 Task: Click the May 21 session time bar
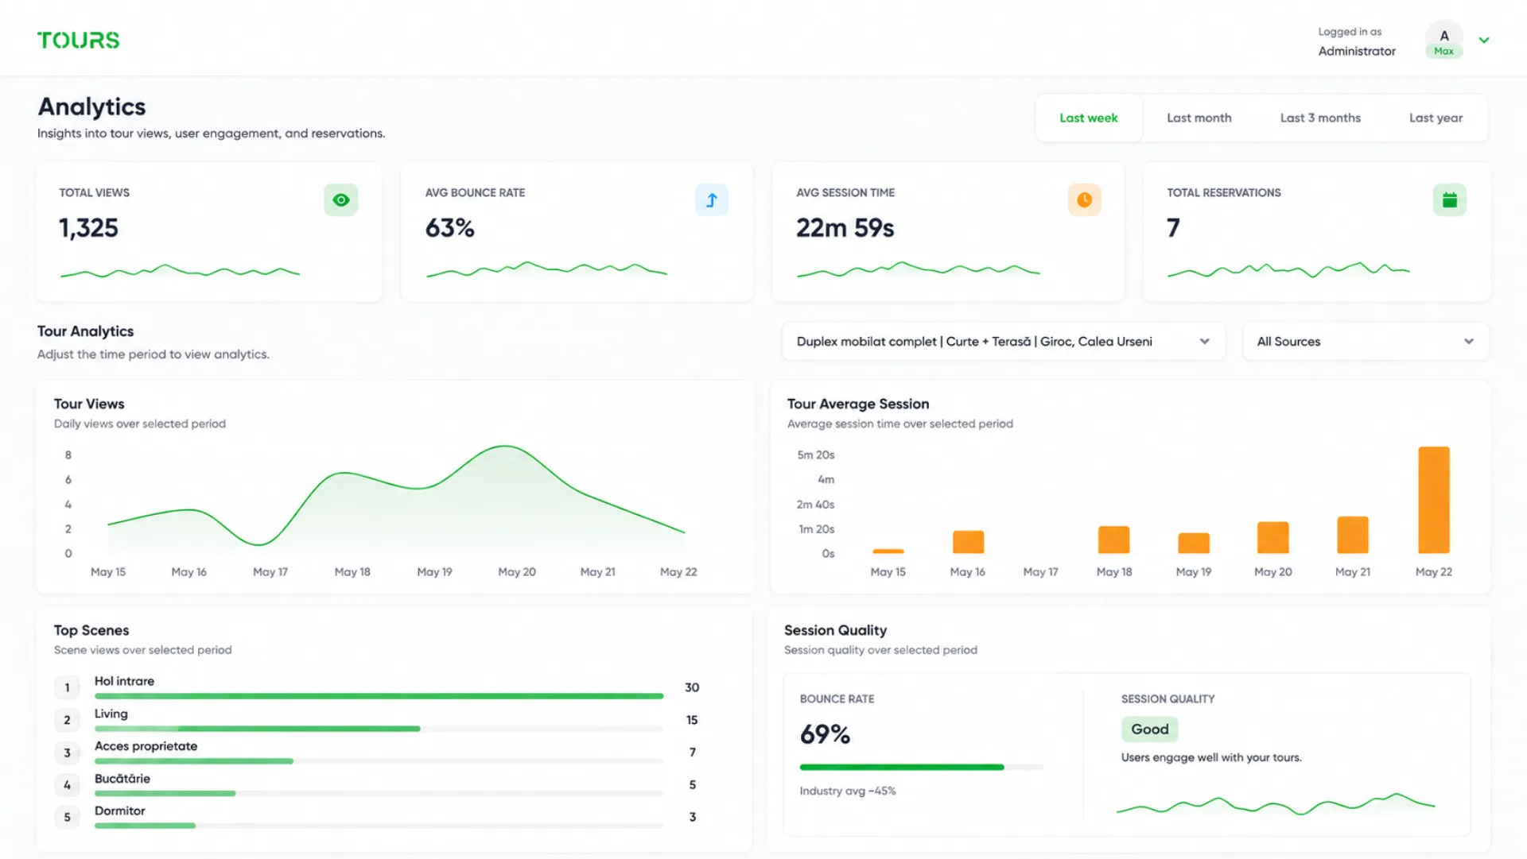tap(1352, 535)
